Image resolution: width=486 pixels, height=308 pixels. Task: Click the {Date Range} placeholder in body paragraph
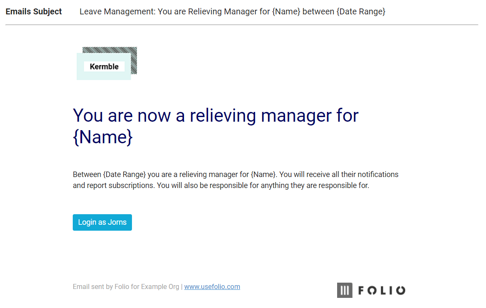coord(124,174)
